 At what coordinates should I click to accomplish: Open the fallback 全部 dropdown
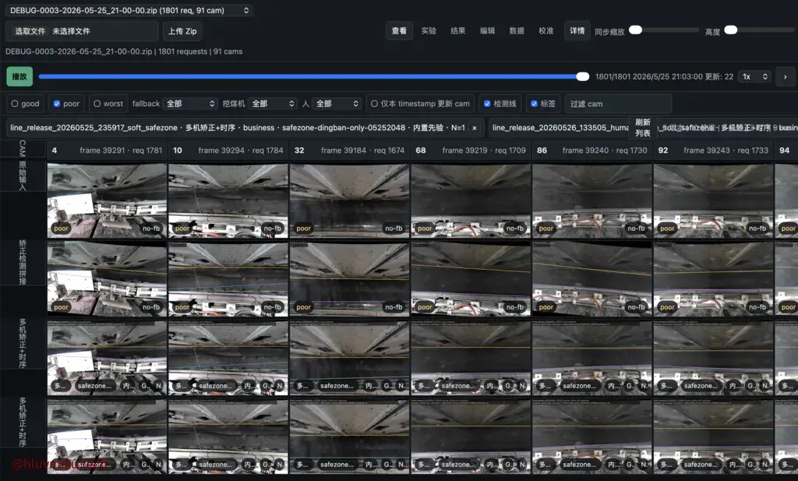[x=190, y=104]
